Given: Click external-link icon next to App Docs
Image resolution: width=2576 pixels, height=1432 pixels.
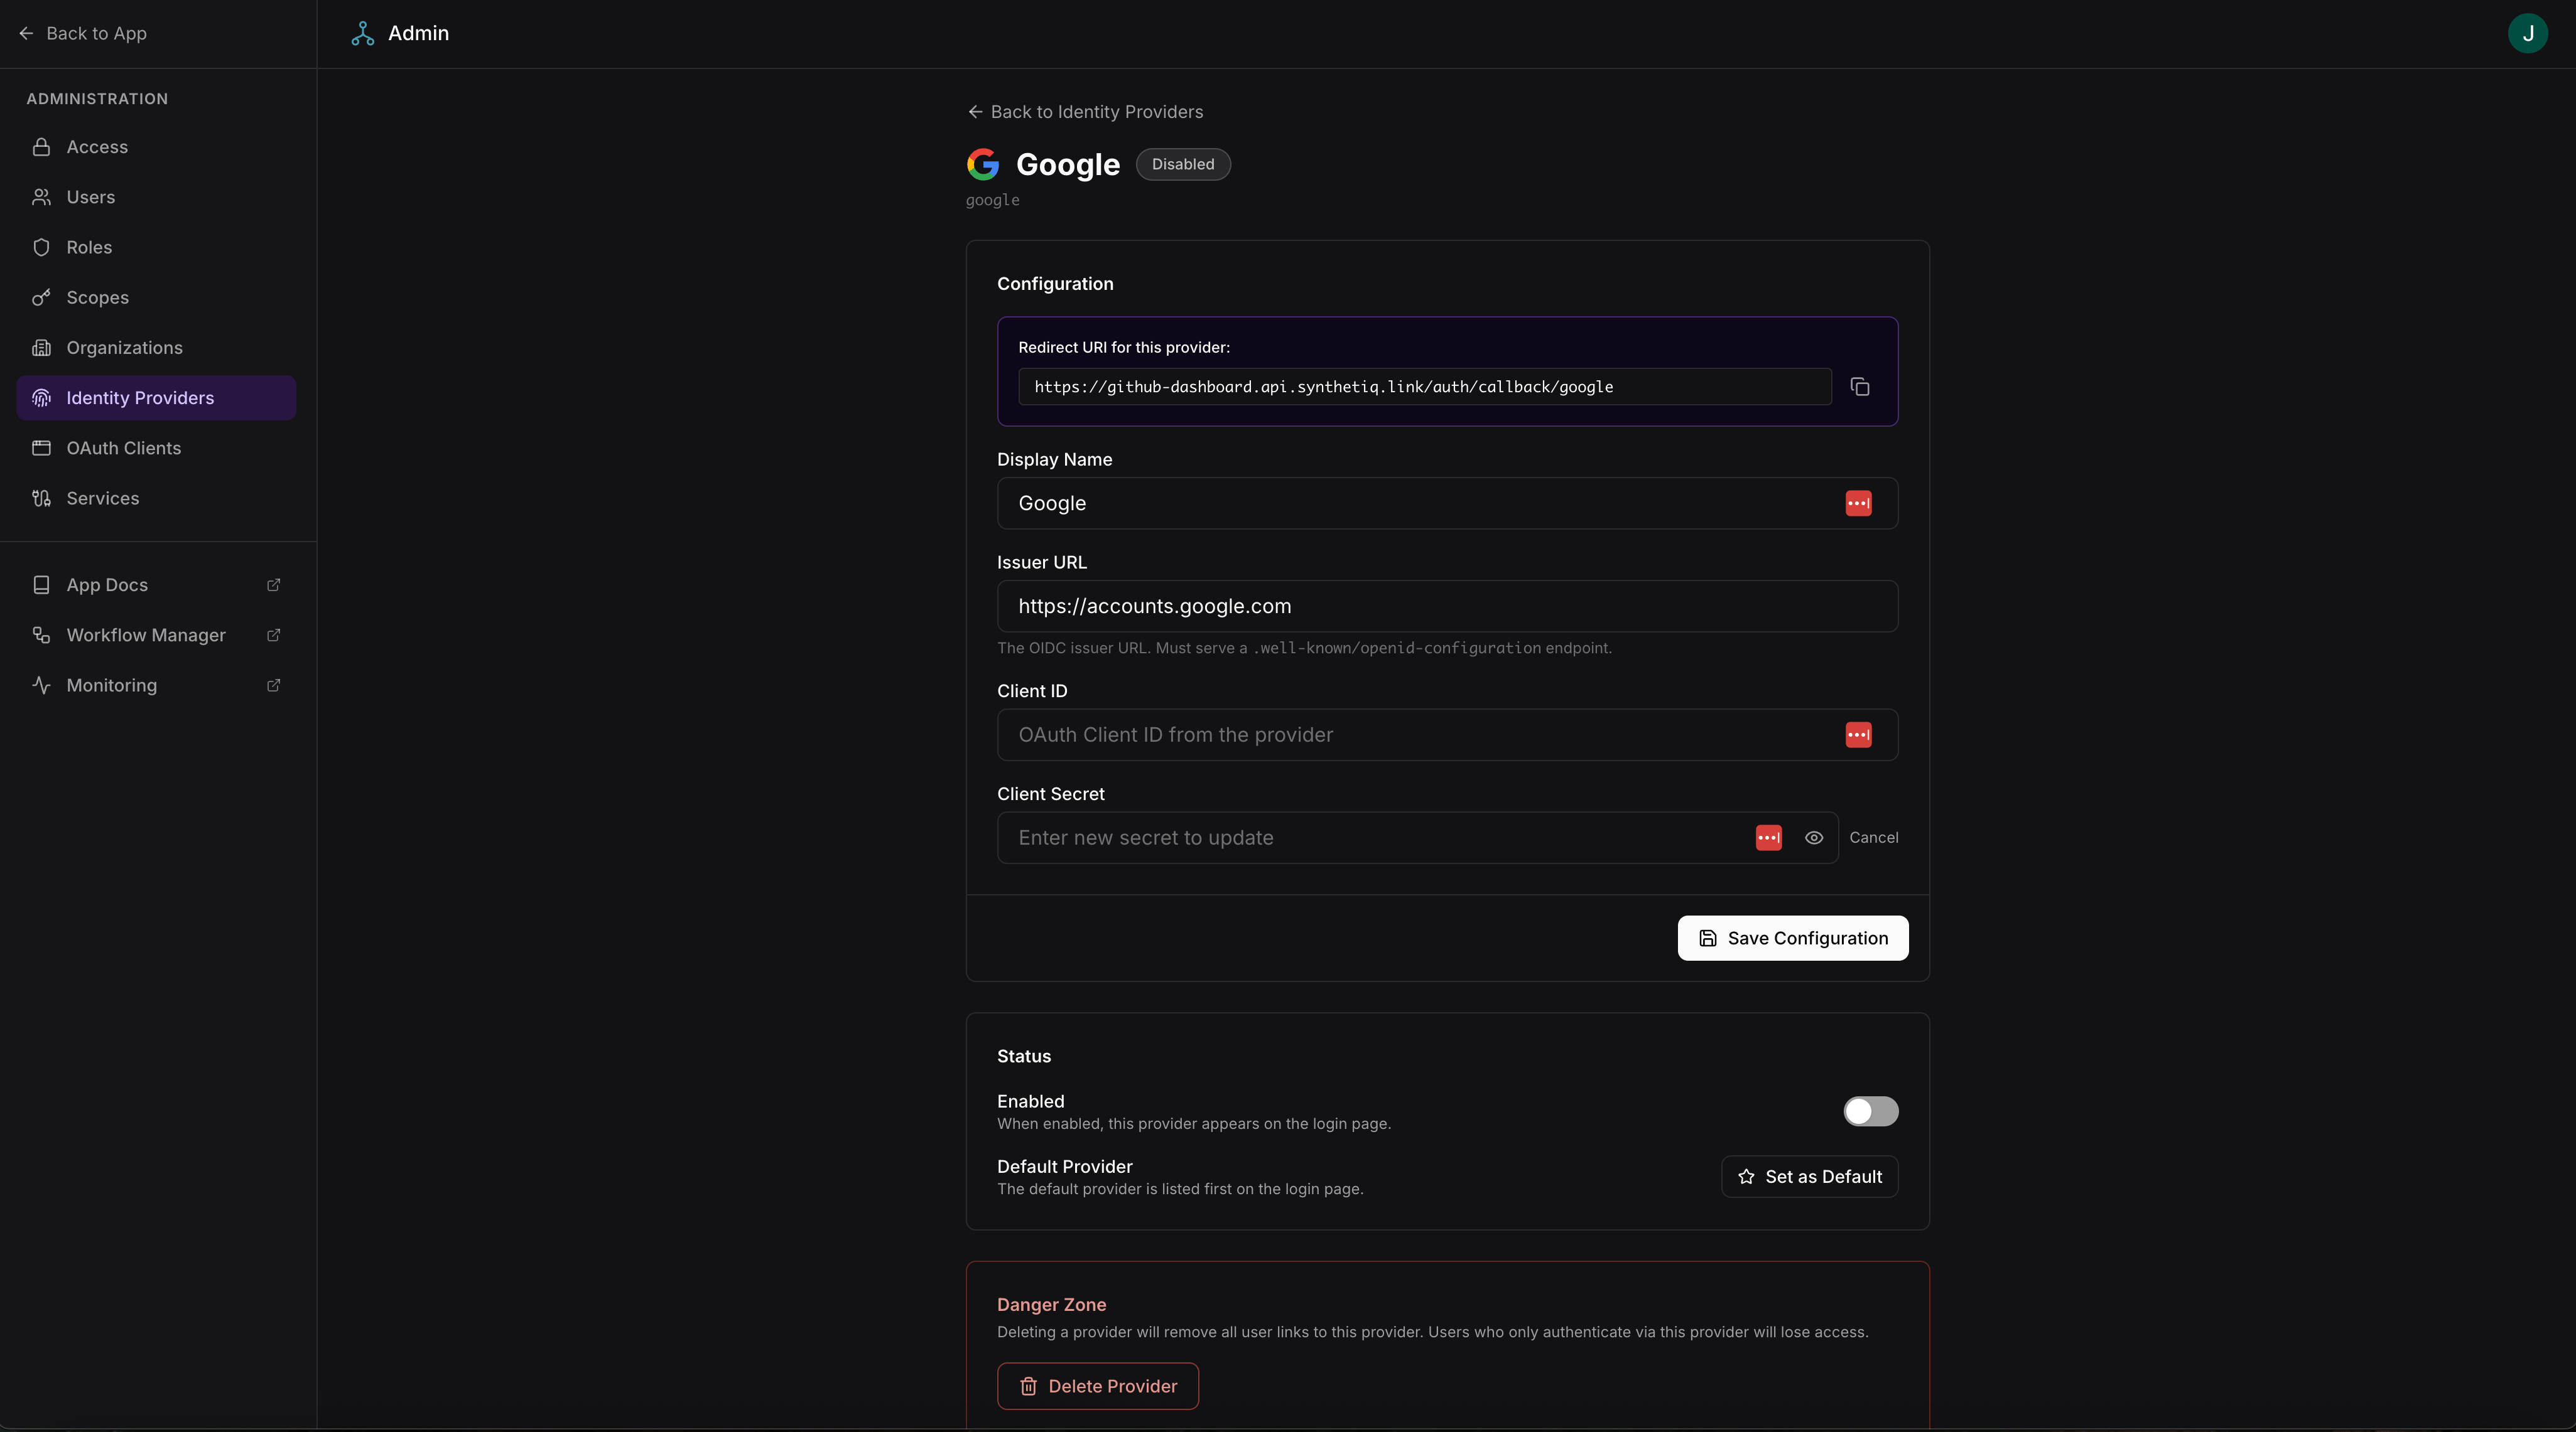Looking at the screenshot, I should 273,585.
